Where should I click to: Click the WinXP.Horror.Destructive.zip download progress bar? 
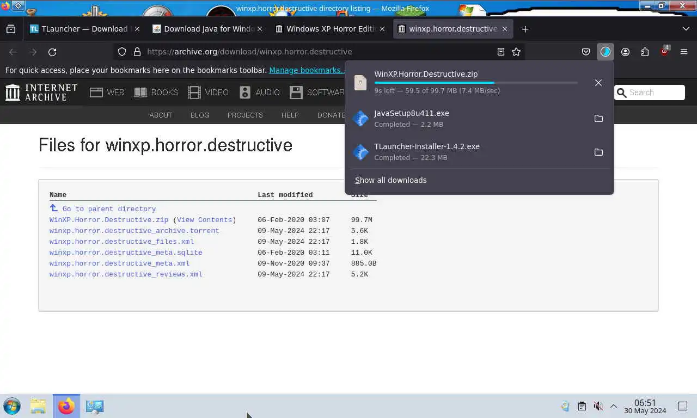[x=476, y=83]
